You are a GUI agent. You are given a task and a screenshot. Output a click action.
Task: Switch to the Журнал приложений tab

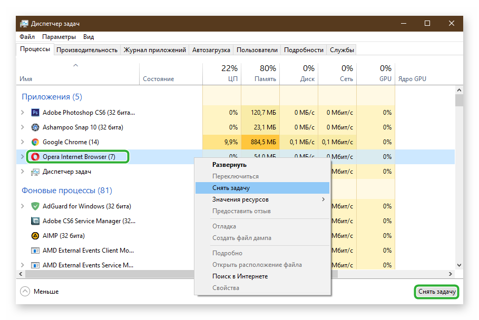pyautogui.click(x=154, y=50)
